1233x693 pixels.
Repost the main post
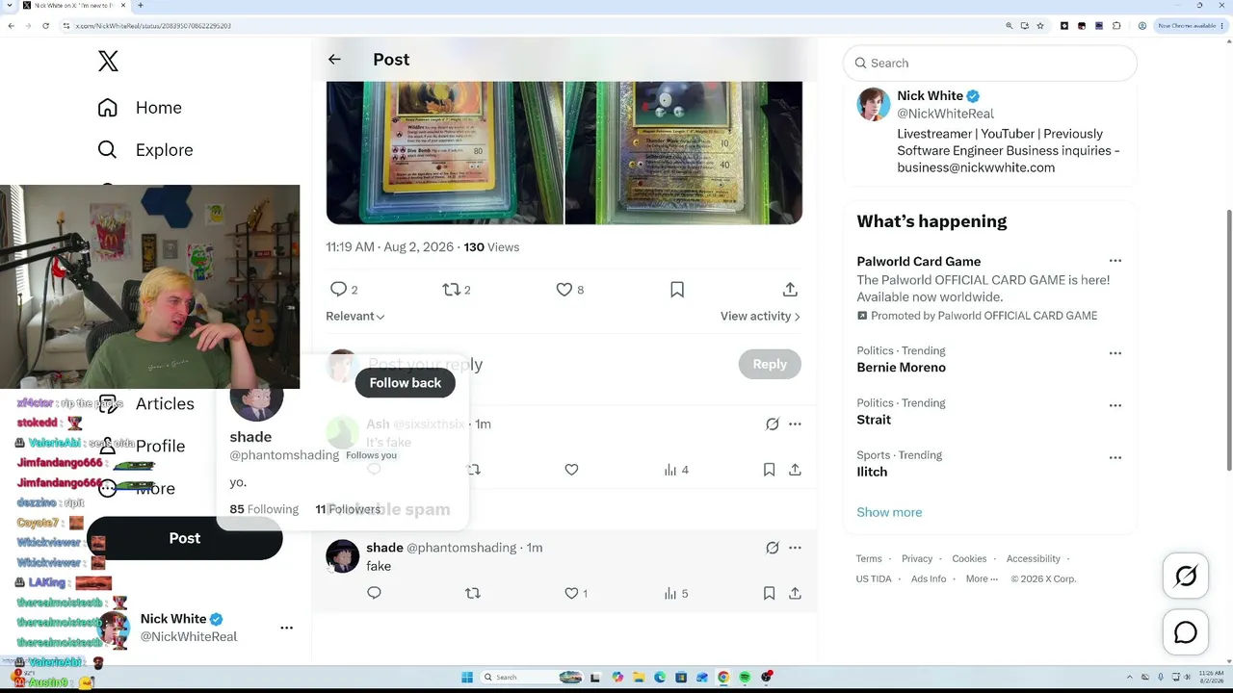click(x=451, y=290)
